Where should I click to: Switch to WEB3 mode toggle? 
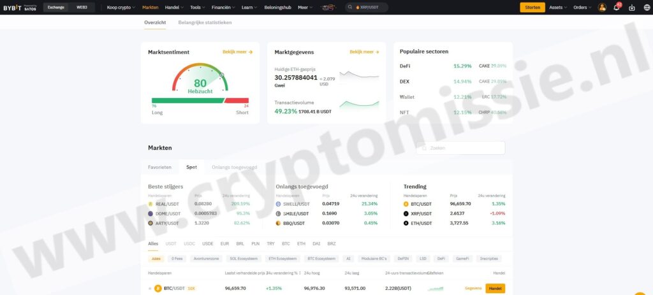click(82, 7)
